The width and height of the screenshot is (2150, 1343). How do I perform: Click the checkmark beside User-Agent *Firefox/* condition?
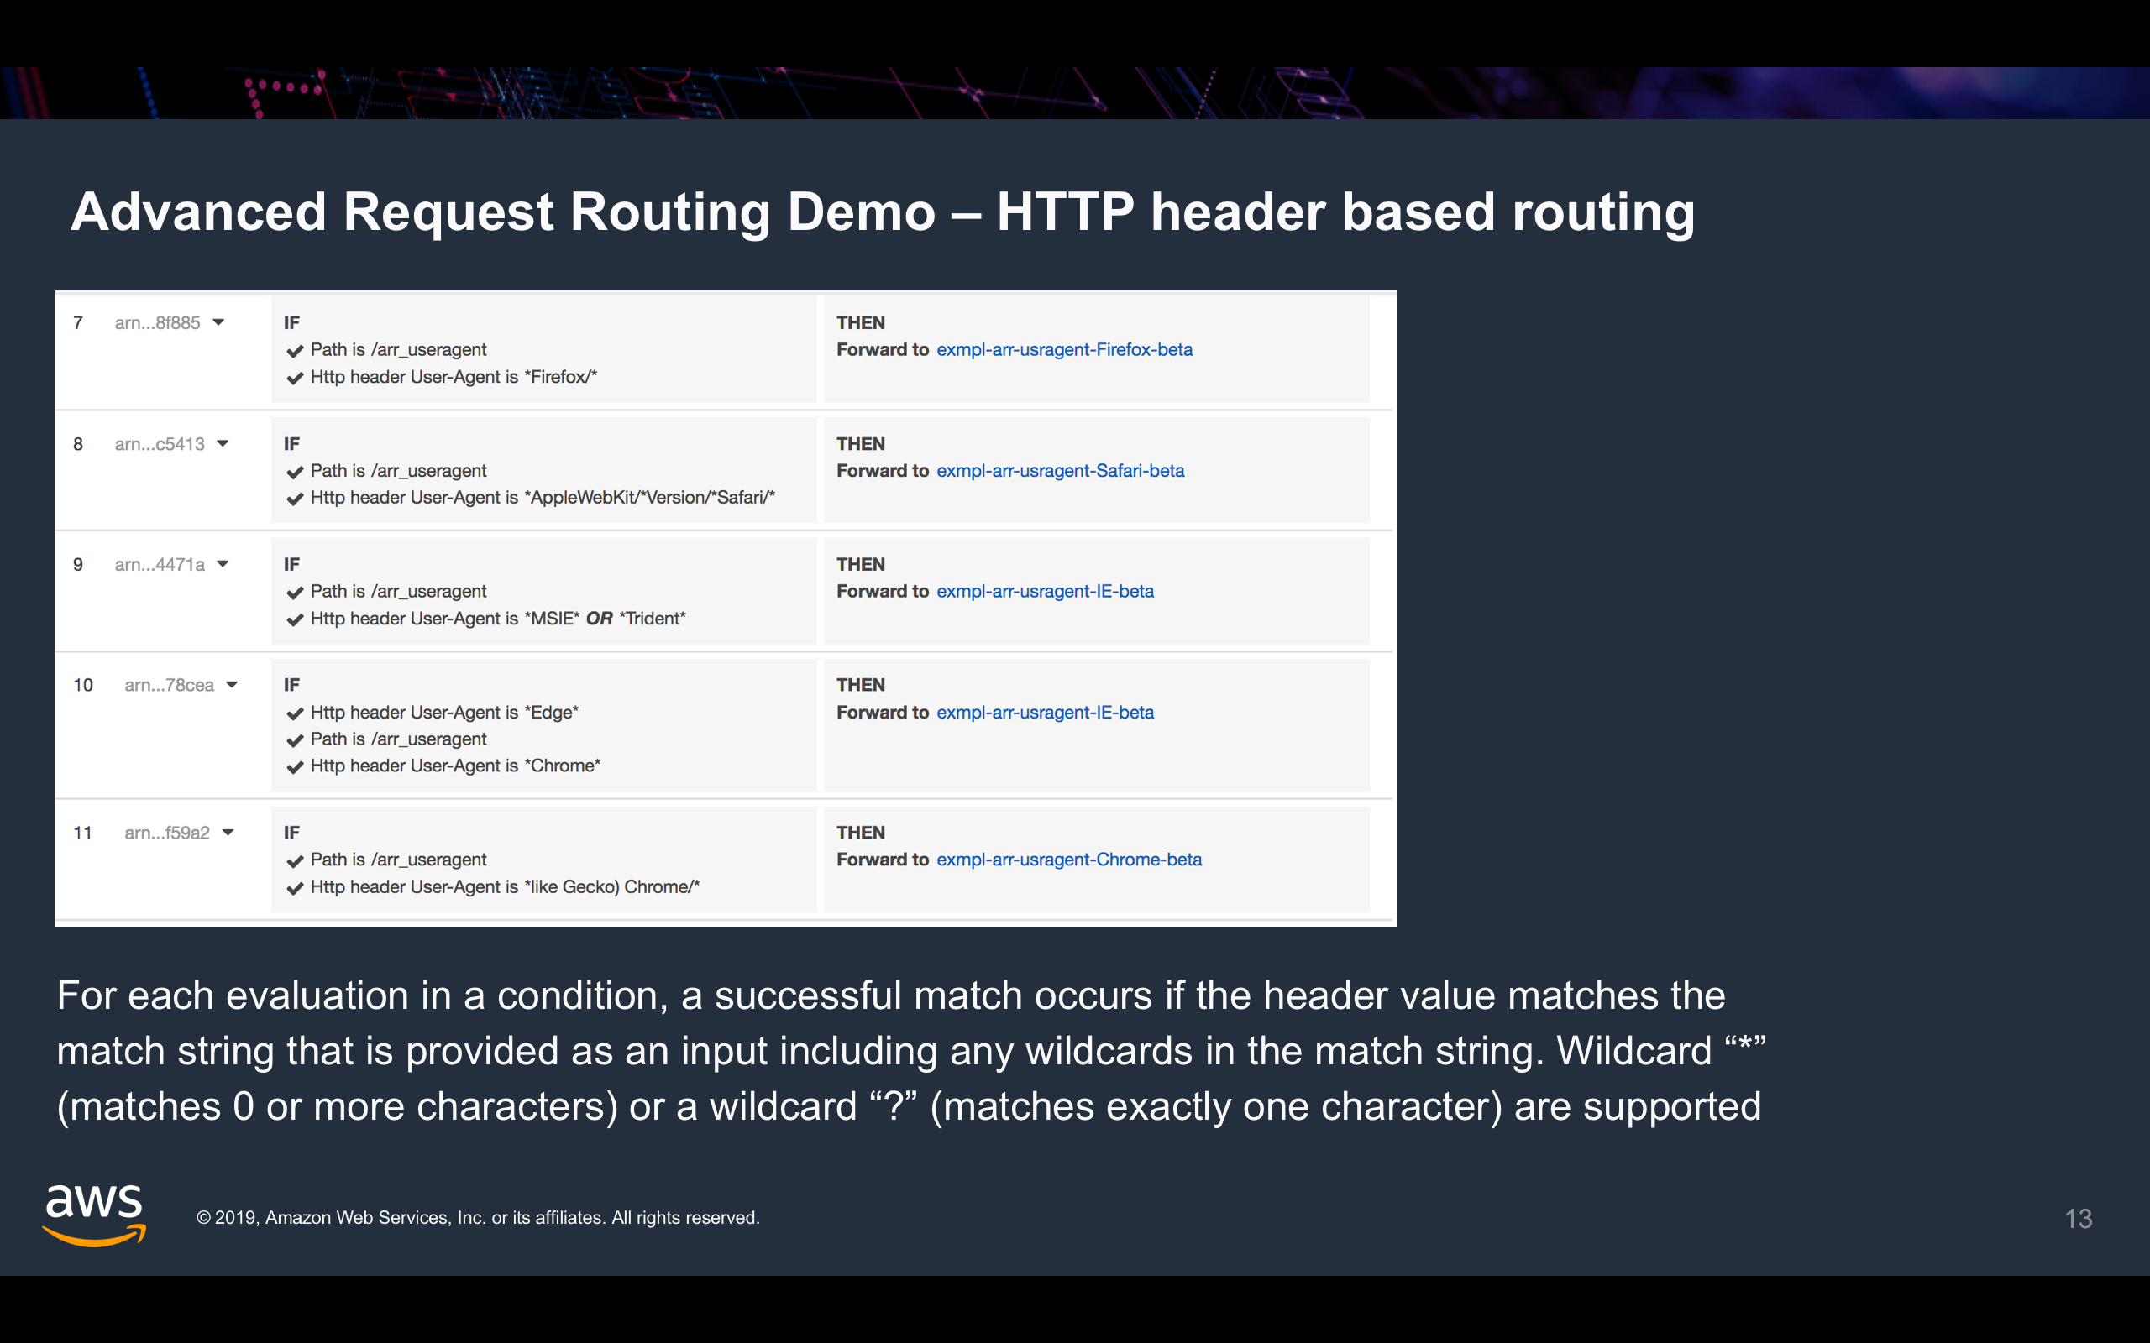(x=295, y=378)
